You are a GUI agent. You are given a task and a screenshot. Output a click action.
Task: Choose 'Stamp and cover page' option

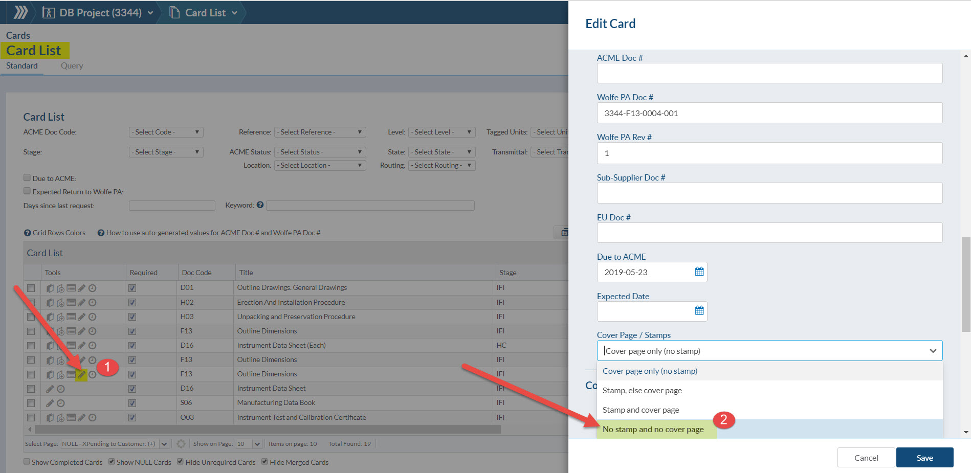pos(769,410)
